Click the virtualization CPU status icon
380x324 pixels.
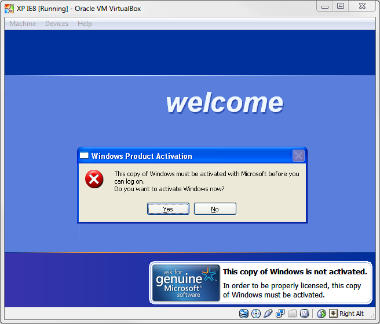304,314
